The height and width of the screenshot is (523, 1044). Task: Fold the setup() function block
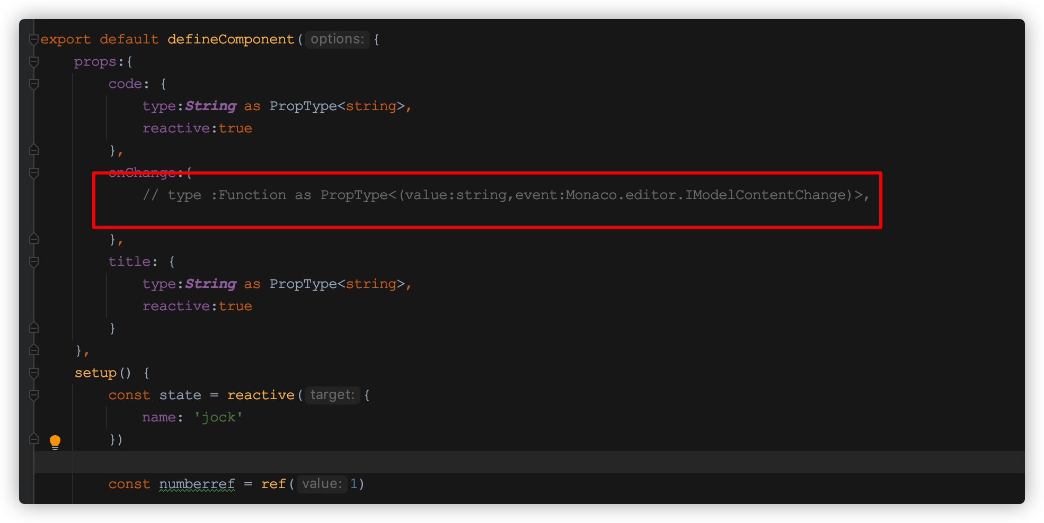34,373
